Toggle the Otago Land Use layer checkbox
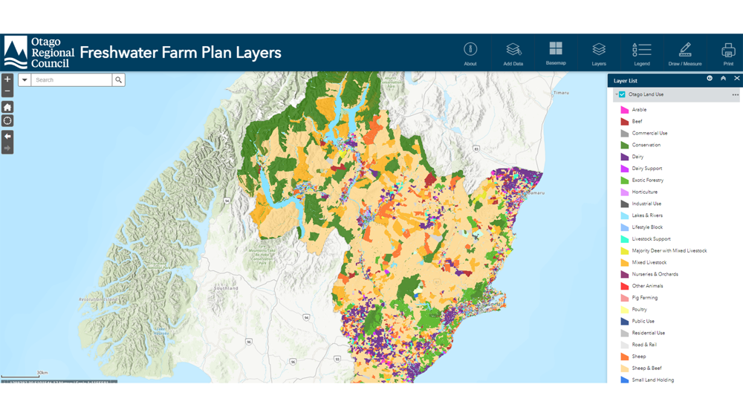 coord(622,94)
